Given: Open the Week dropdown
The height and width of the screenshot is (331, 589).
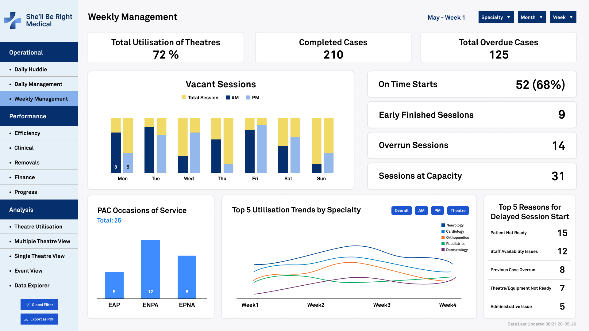Looking at the screenshot, I should pyautogui.click(x=563, y=17).
